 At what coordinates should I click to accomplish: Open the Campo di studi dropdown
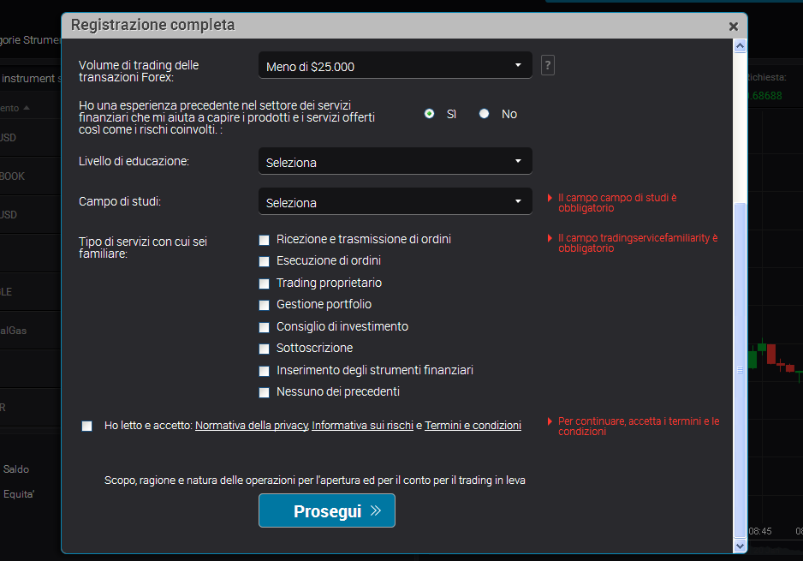[395, 202]
